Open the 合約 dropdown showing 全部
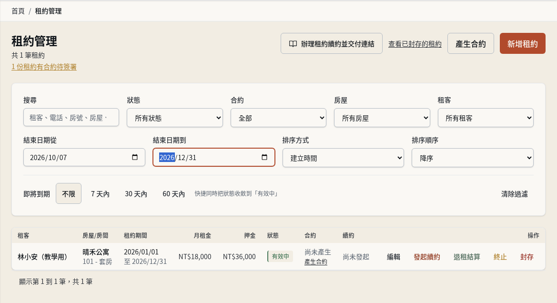 point(278,118)
